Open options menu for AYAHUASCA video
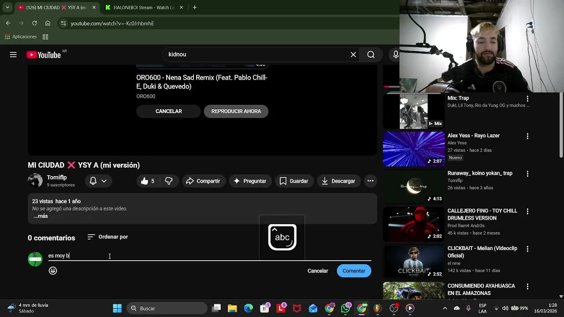Viewport: 564px width, 317px height. pos(527,287)
